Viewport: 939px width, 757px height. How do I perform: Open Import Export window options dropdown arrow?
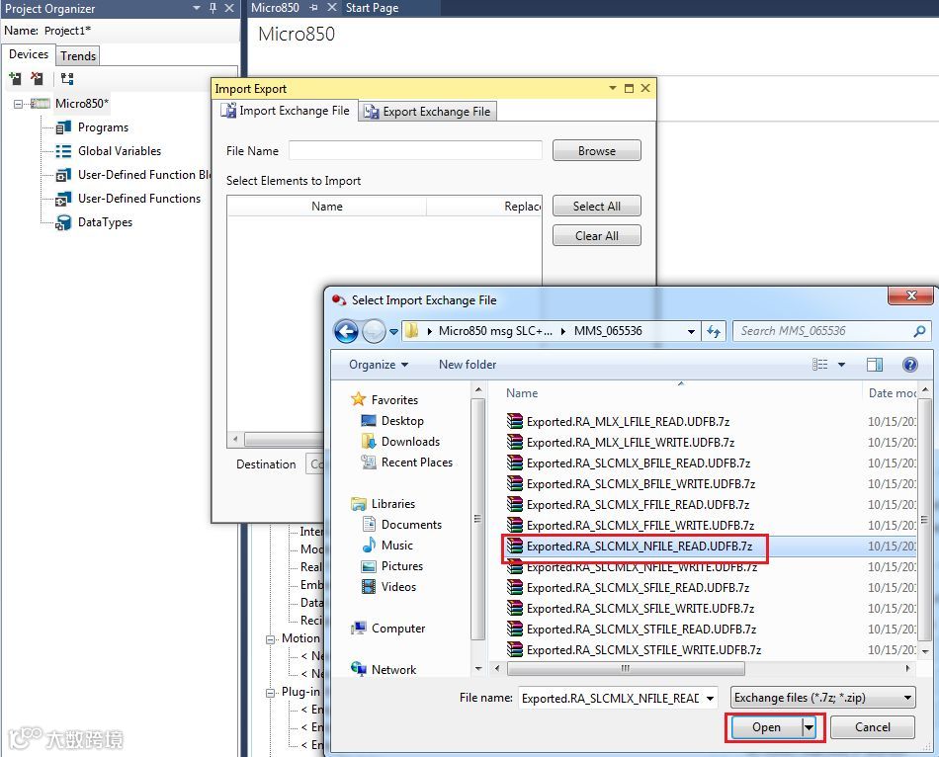pyautogui.click(x=613, y=88)
